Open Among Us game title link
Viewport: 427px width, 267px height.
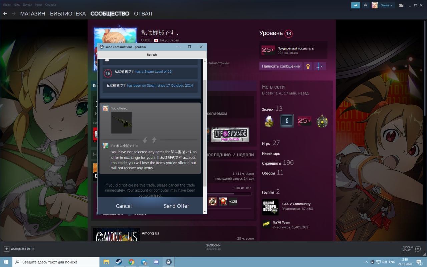click(x=150, y=233)
